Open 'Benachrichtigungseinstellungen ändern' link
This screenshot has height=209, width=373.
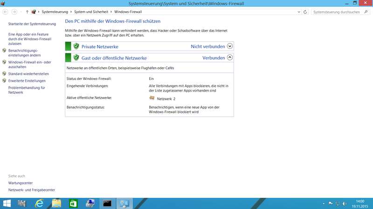coord(23,53)
